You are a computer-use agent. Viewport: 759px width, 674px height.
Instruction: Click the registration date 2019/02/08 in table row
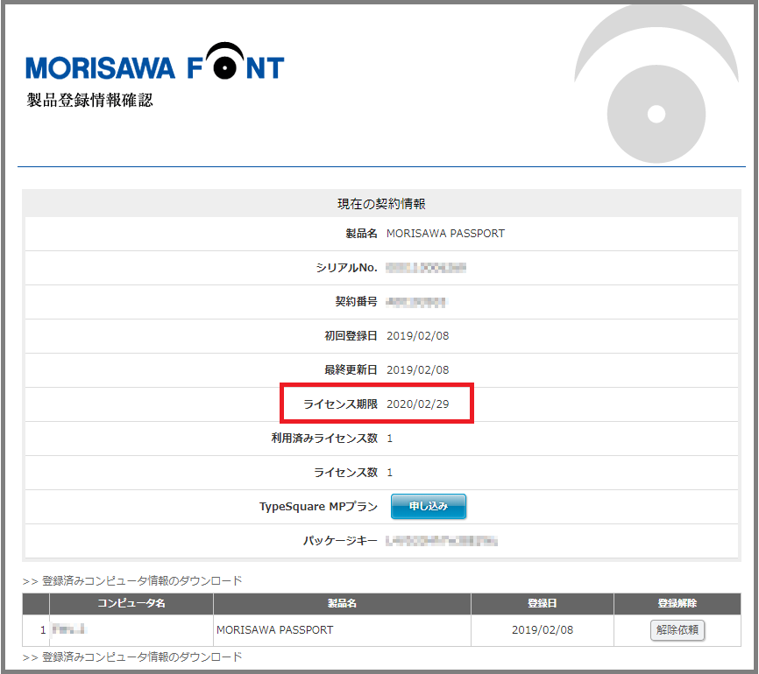pos(543,630)
